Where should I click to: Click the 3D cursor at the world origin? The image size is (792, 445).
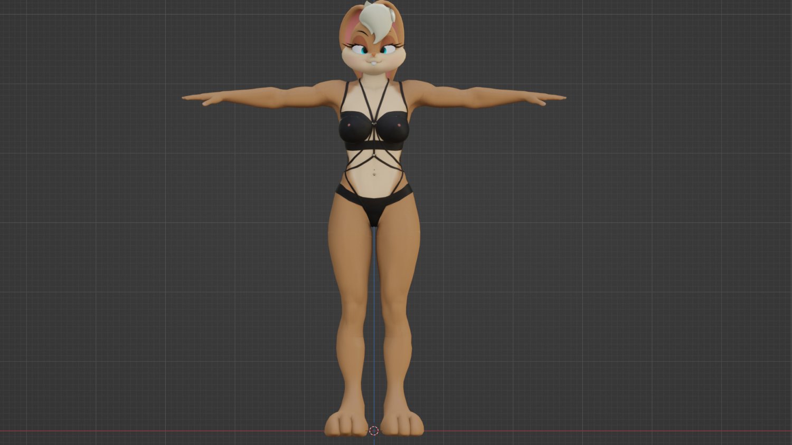click(374, 431)
